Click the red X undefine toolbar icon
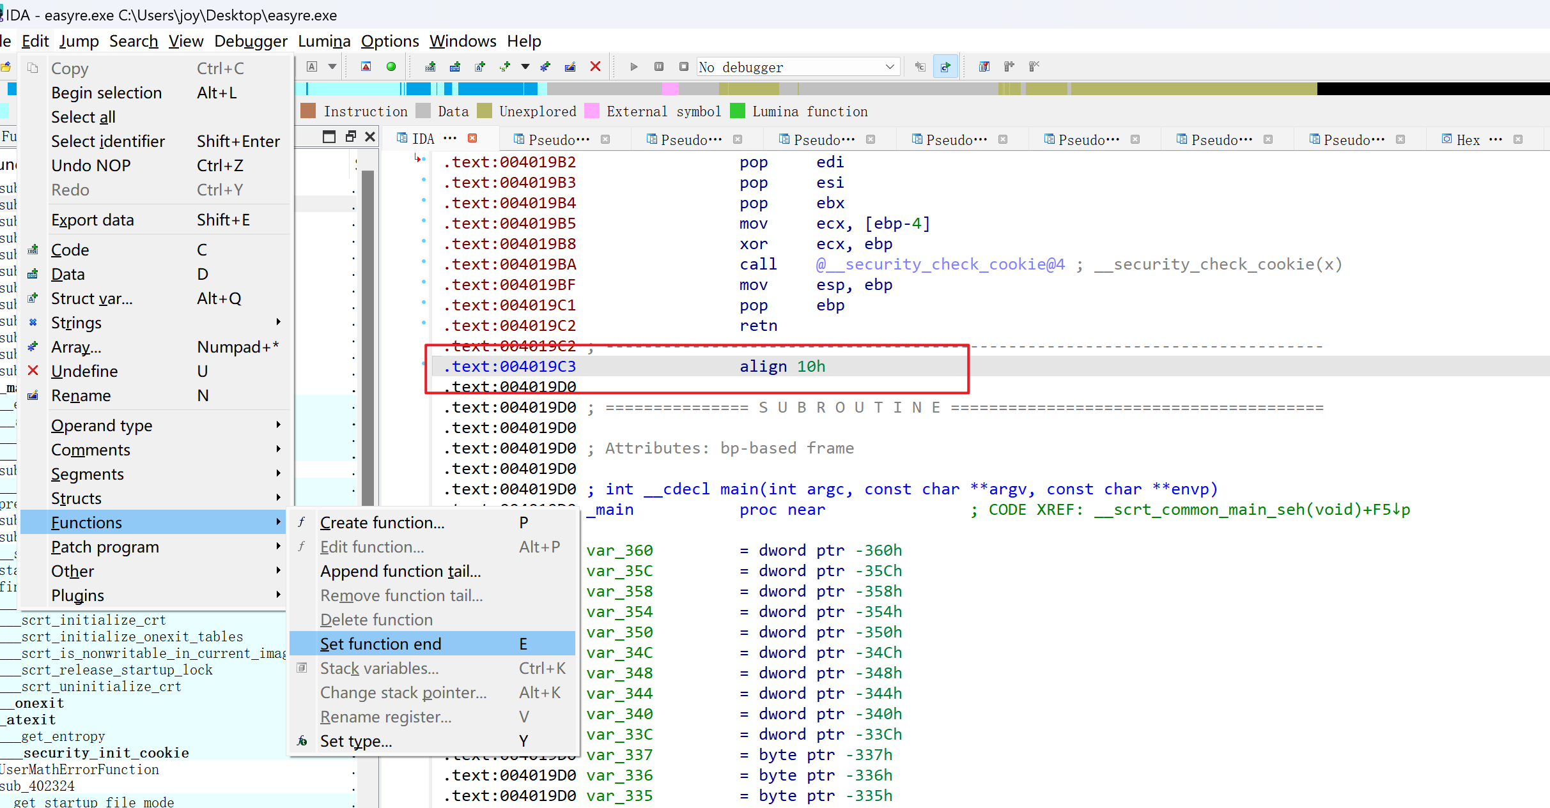Image resolution: width=1550 pixels, height=808 pixels. point(595,66)
